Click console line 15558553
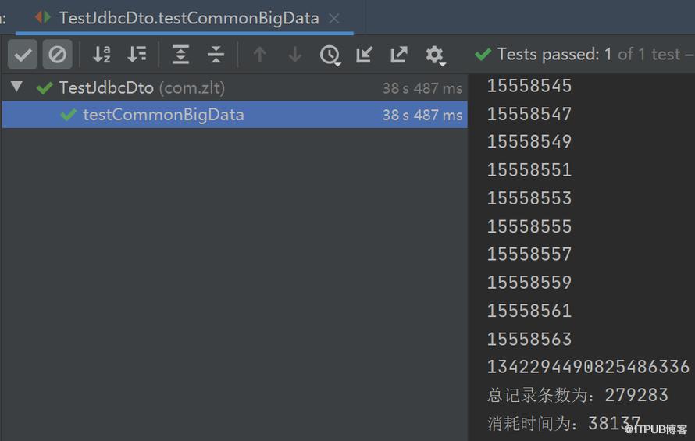Screen dimensions: 695x441 click(x=529, y=198)
